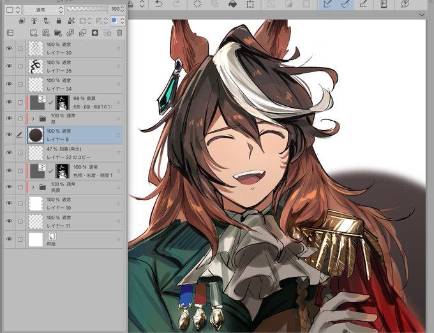Click the Lock Transparent Pixels icon
Viewport: 434px width, 333px height.
[71, 21]
